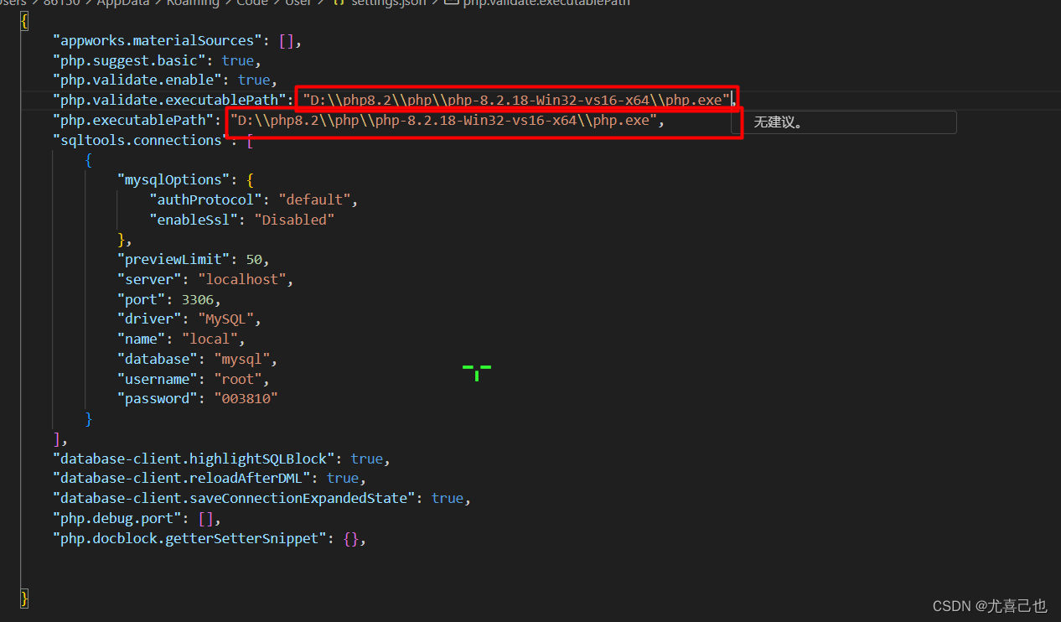The width and height of the screenshot is (1061, 622).
Task: Select the "MySQL" driver value
Action: point(226,319)
